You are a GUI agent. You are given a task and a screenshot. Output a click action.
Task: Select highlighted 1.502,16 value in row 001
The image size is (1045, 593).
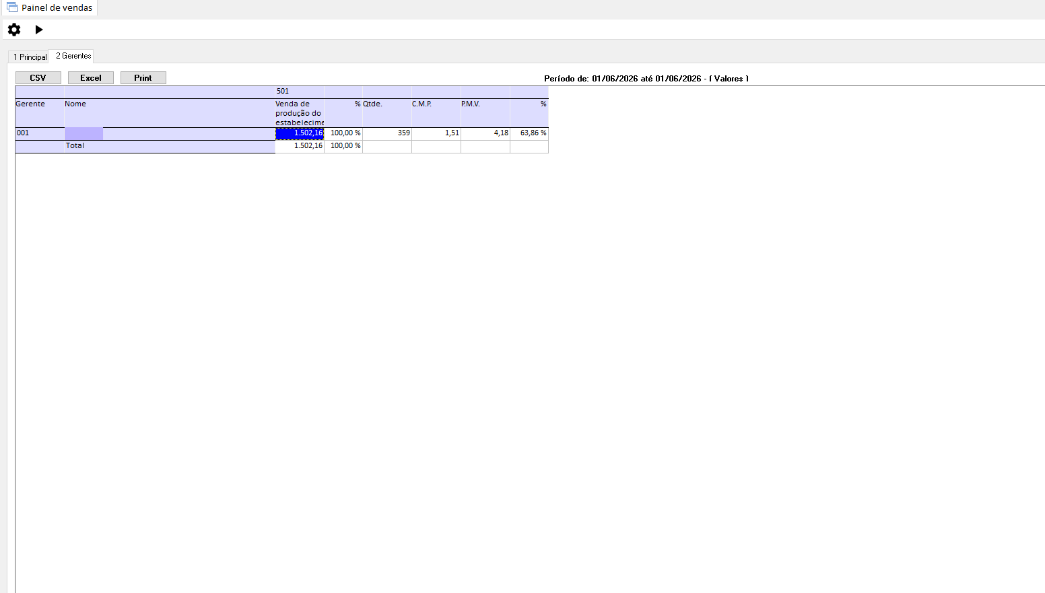(300, 133)
